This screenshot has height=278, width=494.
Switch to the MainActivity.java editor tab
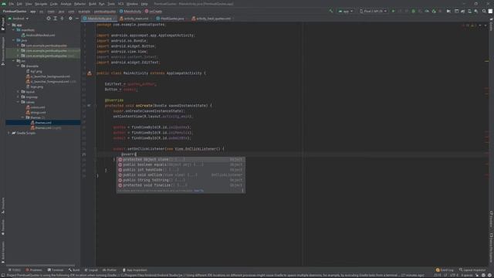pos(100,19)
